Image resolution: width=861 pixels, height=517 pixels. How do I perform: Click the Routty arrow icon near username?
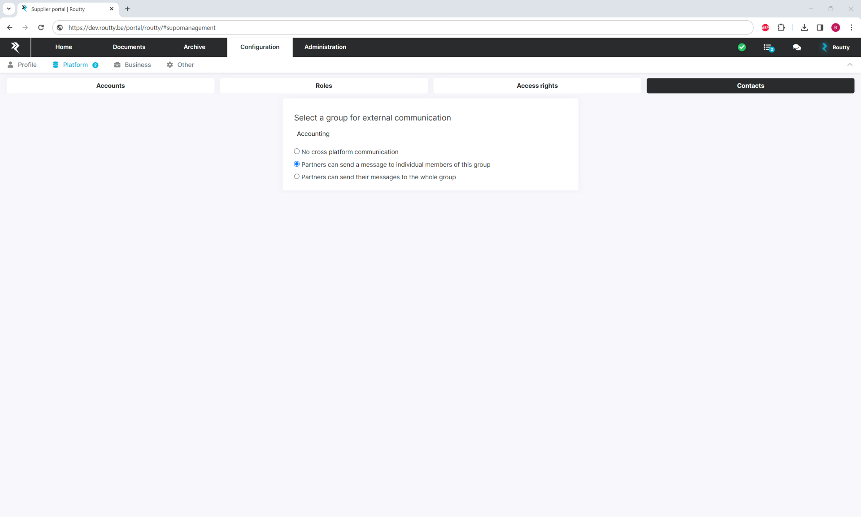pyautogui.click(x=824, y=47)
